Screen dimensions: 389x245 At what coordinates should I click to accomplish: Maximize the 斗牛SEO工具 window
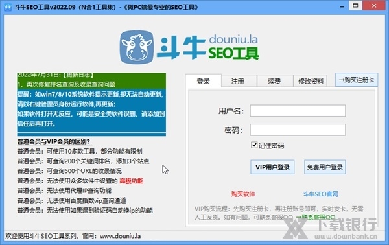click(x=355, y=5)
